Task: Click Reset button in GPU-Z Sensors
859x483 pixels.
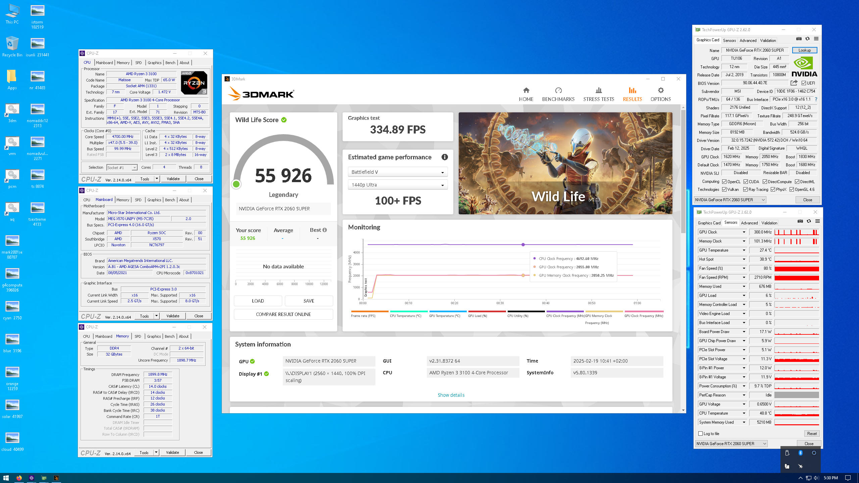Action: coord(812,434)
